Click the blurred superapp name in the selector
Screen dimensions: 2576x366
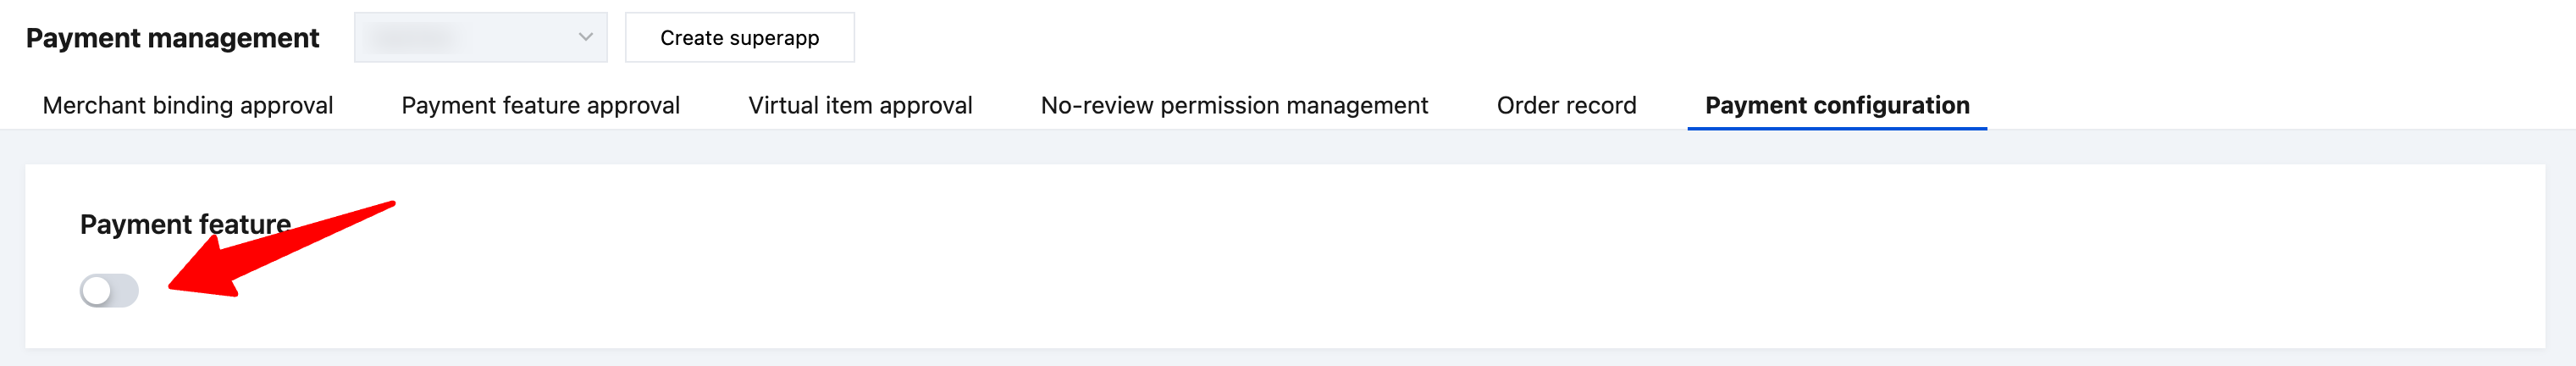[412, 38]
